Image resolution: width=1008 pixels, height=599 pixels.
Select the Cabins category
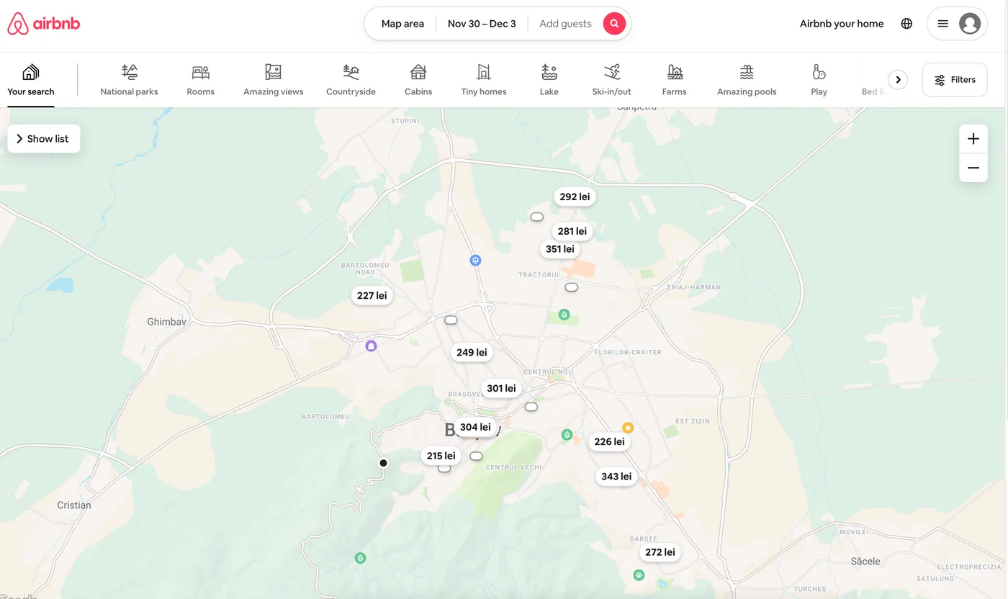pos(418,80)
